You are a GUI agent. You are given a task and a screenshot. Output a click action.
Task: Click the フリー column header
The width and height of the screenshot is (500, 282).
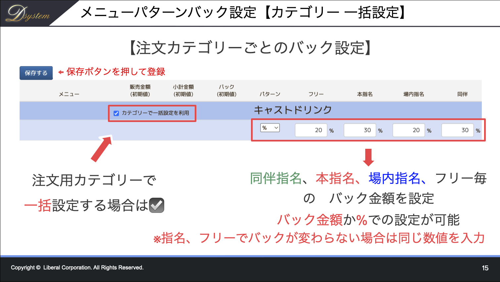point(316,94)
